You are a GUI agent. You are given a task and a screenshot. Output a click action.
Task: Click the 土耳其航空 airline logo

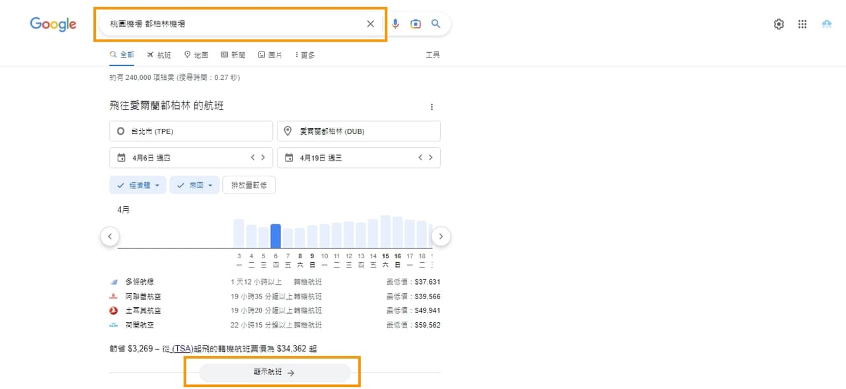click(113, 310)
